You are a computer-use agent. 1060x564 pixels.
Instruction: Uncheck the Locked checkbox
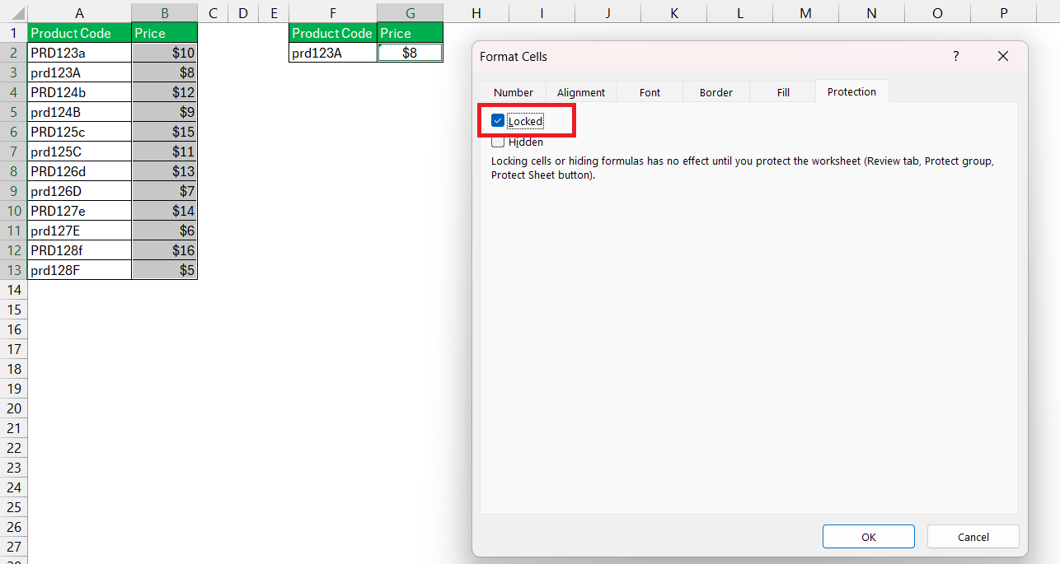click(x=498, y=121)
